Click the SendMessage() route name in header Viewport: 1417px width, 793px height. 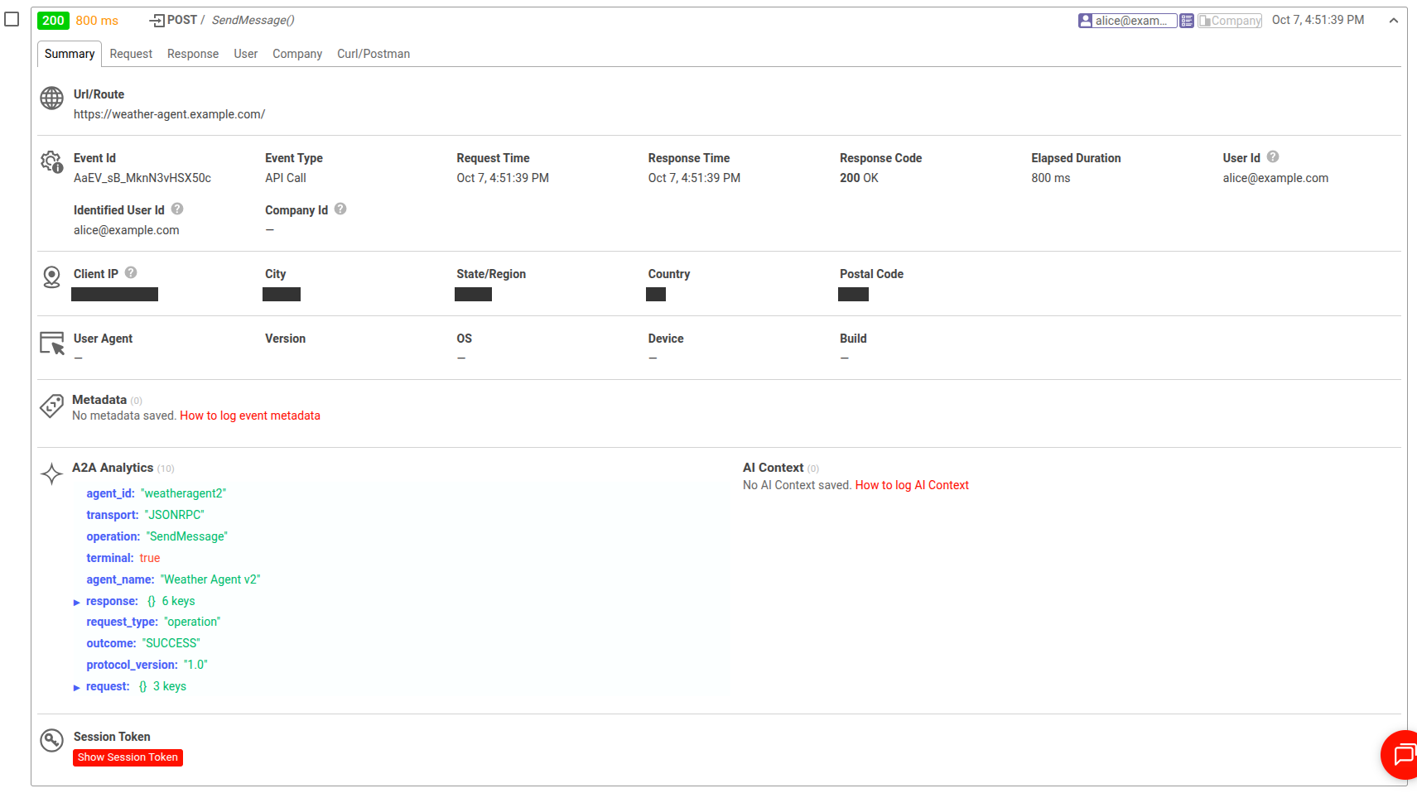point(253,20)
